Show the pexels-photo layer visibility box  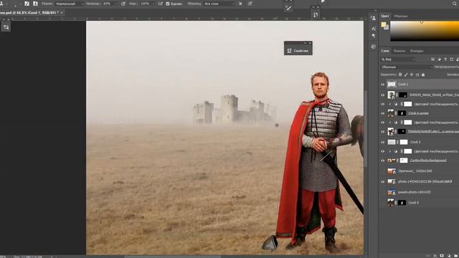[x=382, y=192]
